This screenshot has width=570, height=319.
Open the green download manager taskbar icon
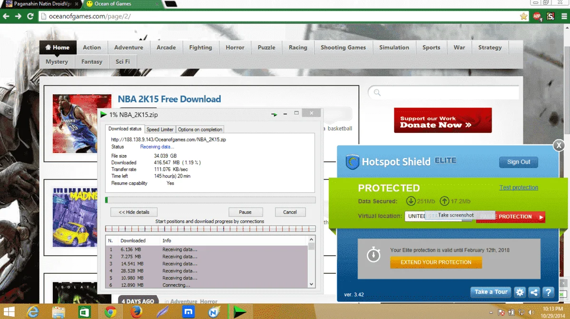(239, 312)
